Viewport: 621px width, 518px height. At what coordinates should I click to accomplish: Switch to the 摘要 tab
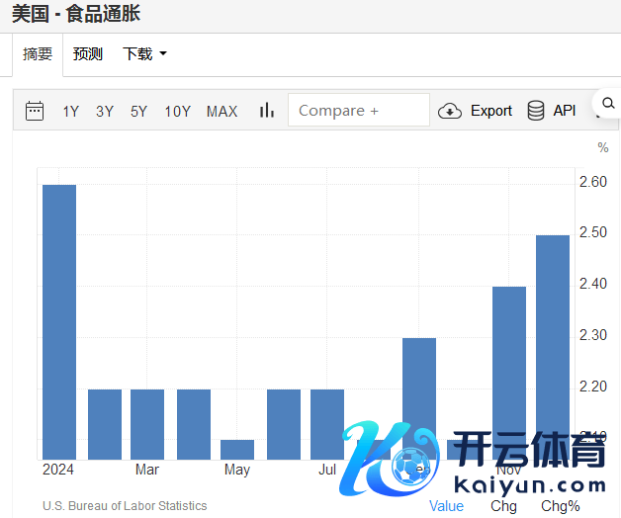(x=38, y=54)
